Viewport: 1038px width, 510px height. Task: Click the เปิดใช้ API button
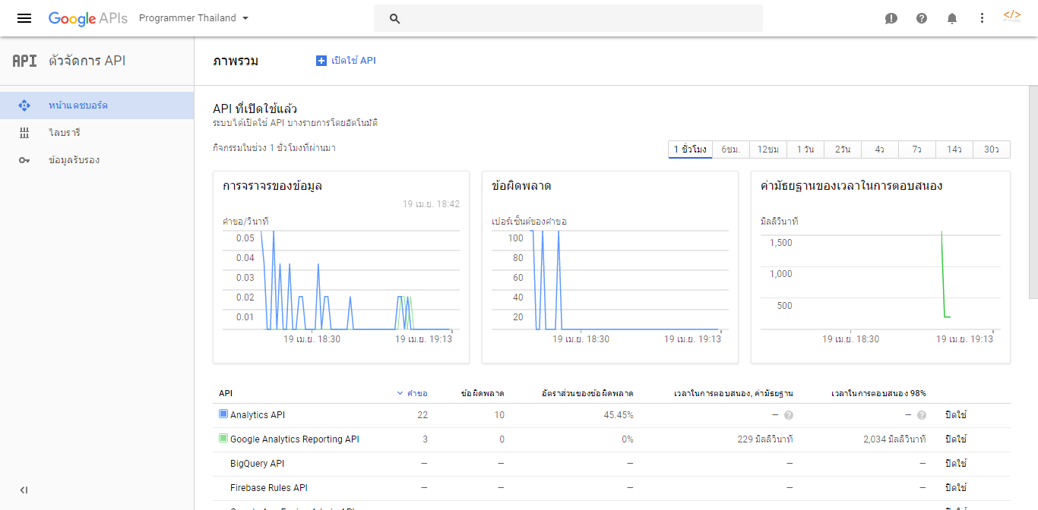pyautogui.click(x=346, y=61)
